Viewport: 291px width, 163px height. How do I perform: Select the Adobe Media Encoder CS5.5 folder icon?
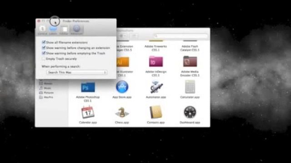point(190,62)
